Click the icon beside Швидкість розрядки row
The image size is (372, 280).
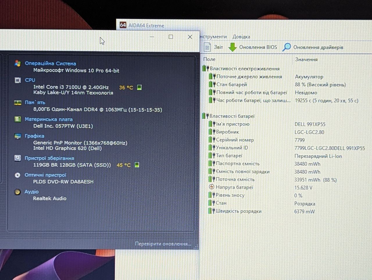pos(212,211)
